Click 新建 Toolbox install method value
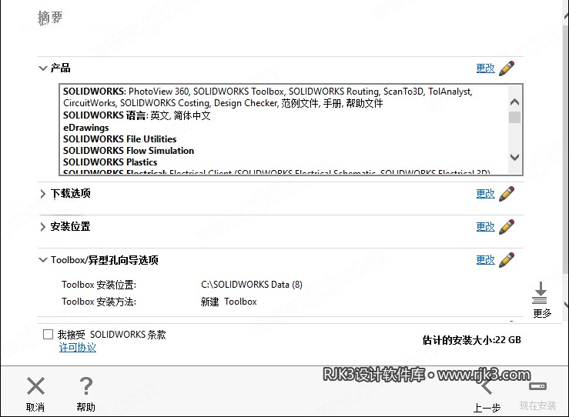569x417 pixels. coord(229,302)
